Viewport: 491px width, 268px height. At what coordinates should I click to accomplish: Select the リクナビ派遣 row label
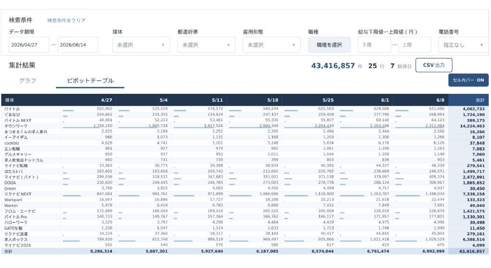tap(16, 234)
